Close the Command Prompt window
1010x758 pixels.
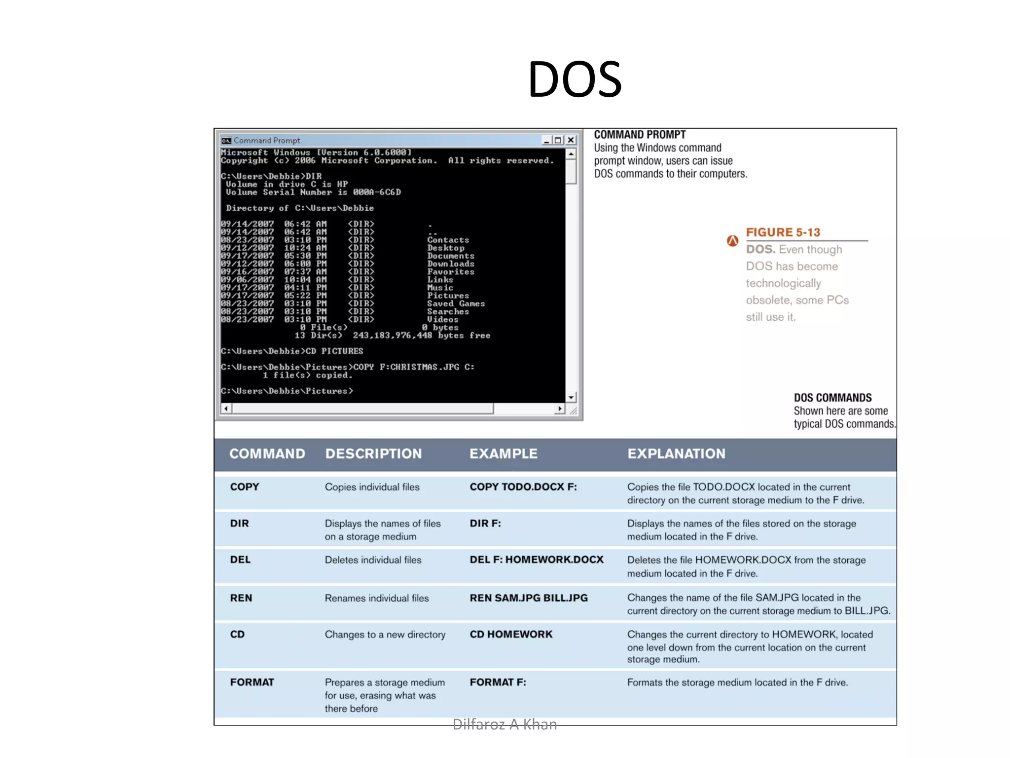571,141
